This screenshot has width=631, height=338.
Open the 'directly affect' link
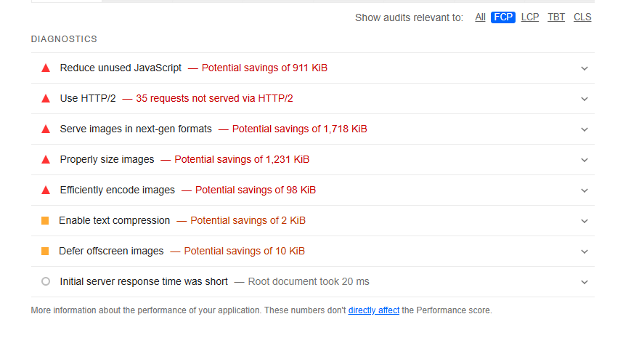point(373,310)
